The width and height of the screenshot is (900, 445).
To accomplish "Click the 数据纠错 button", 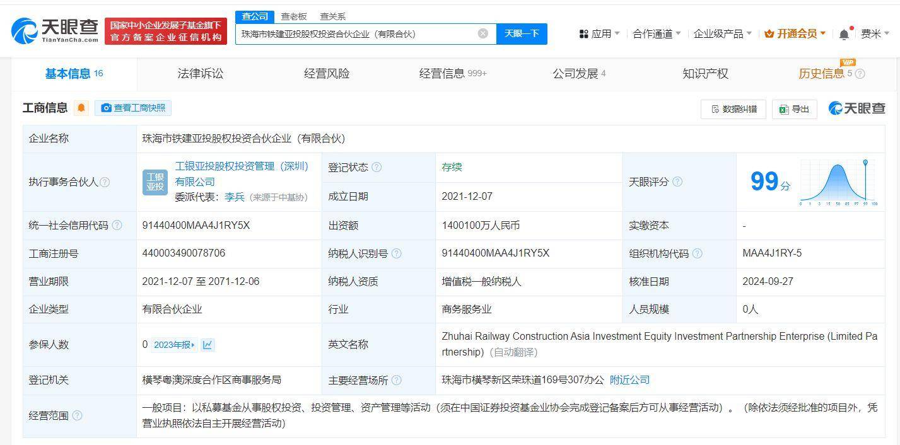I will coord(733,109).
